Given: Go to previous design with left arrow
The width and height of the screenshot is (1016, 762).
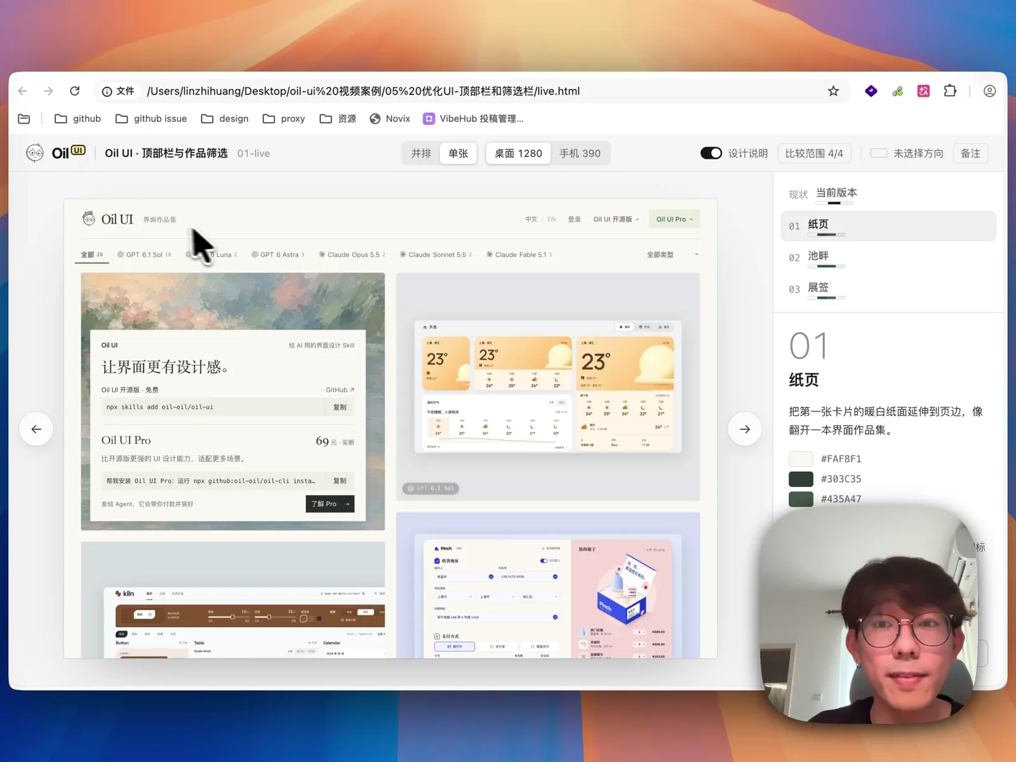Looking at the screenshot, I should click(36, 429).
